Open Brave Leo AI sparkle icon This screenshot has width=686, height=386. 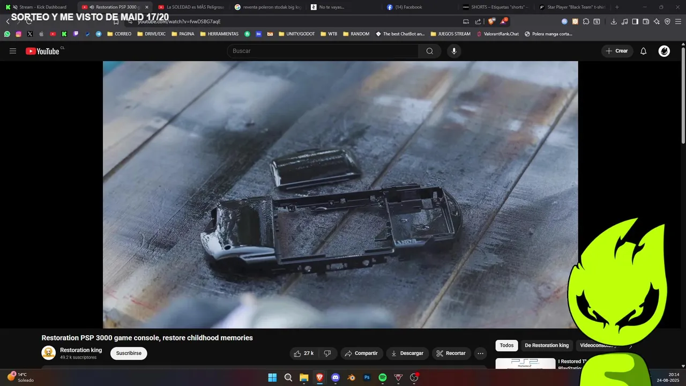click(657, 21)
